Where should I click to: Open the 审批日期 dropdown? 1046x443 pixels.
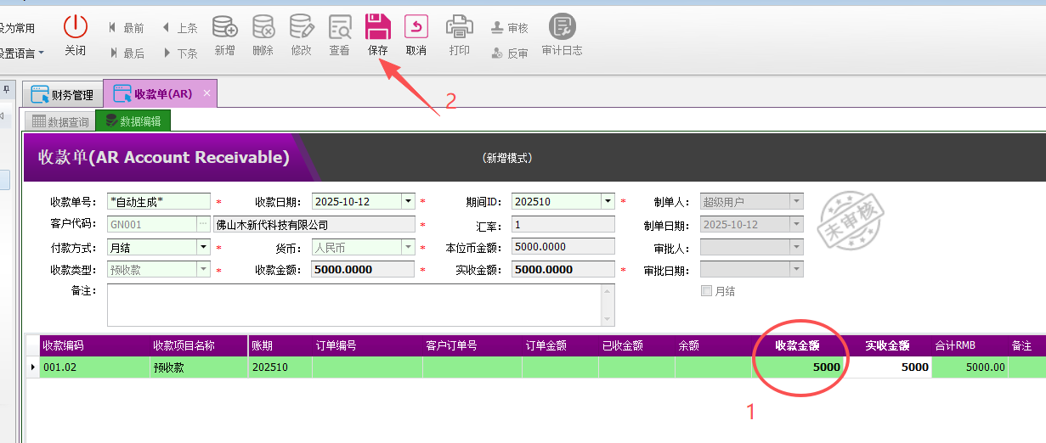[x=796, y=270]
